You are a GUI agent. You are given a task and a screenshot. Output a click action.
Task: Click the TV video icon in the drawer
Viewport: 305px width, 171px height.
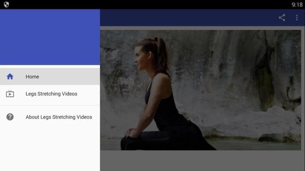pos(10,94)
